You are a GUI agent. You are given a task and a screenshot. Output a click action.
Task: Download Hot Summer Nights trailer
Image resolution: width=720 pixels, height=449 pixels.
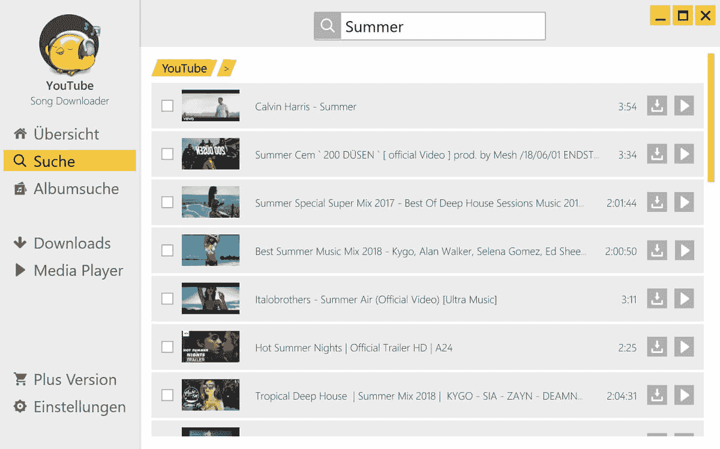tap(657, 347)
